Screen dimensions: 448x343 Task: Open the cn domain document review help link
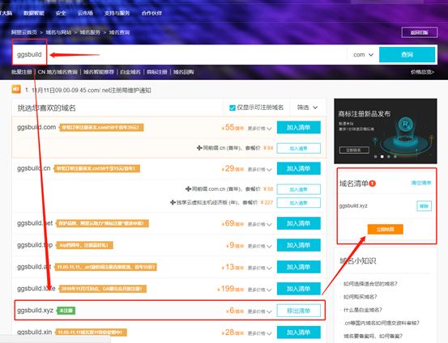[382, 323]
